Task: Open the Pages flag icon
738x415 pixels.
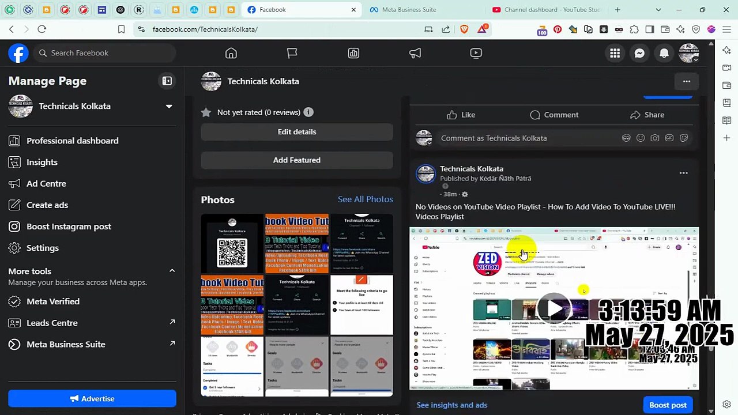Action: [292, 53]
